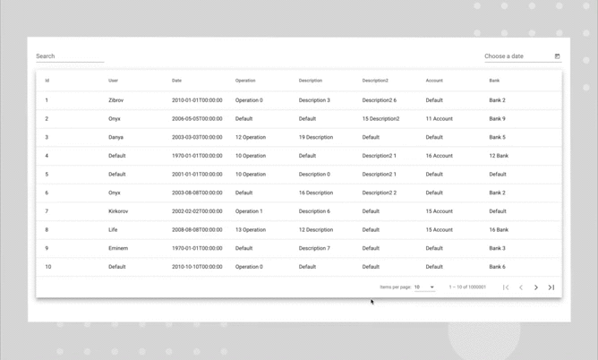Click the date '2008-08-08T00:00:00'
Screen dimensions: 598x360
(x=197, y=229)
